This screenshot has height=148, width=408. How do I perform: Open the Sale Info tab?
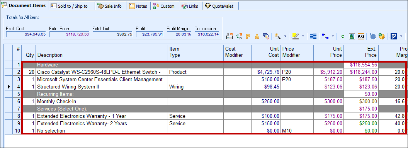110,6
